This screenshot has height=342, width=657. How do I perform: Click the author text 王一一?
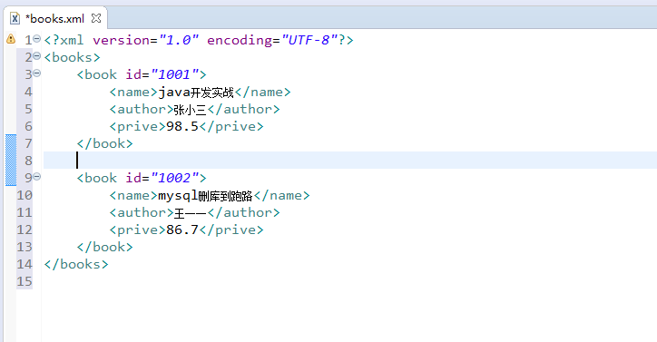[191, 213]
